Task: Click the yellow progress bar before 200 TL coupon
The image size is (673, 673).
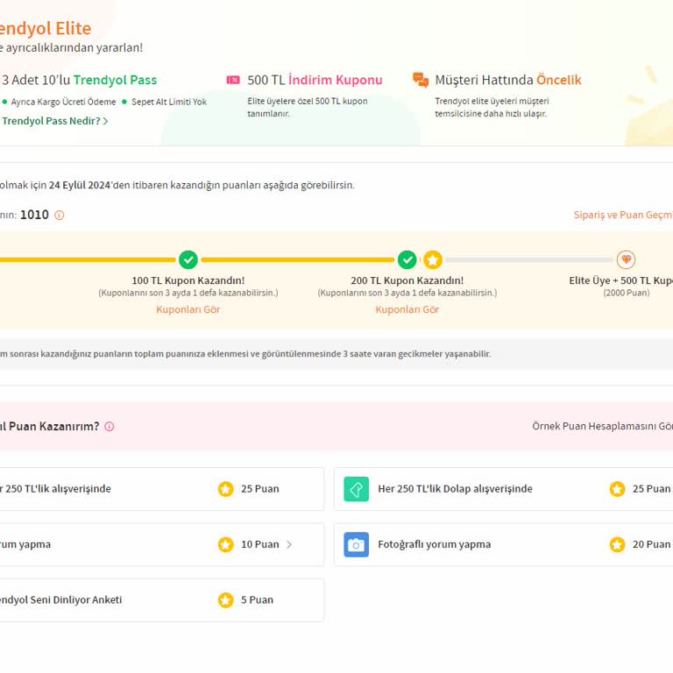Action: (297, 259)
